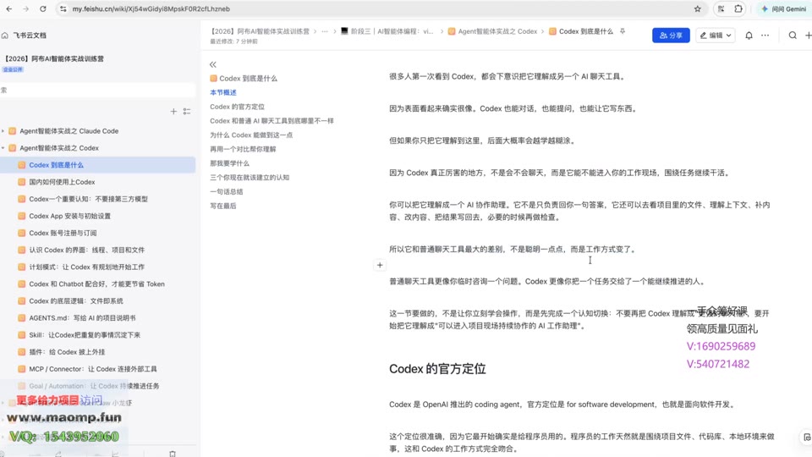Open 'Codex App 安装与初始设置' page

(x=69, y=216)
